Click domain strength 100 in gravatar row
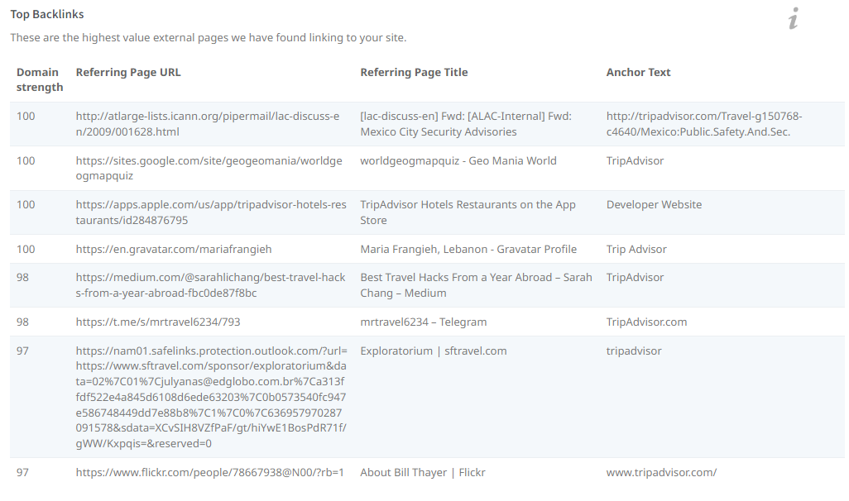Image resolution: width=849 pixels, height=501 pixels. click(x=26, y=250)
